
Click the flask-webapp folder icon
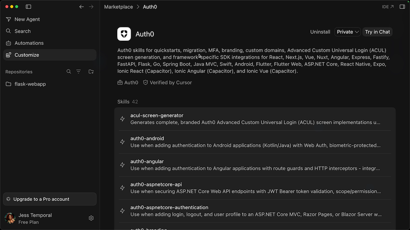[8, 84]
